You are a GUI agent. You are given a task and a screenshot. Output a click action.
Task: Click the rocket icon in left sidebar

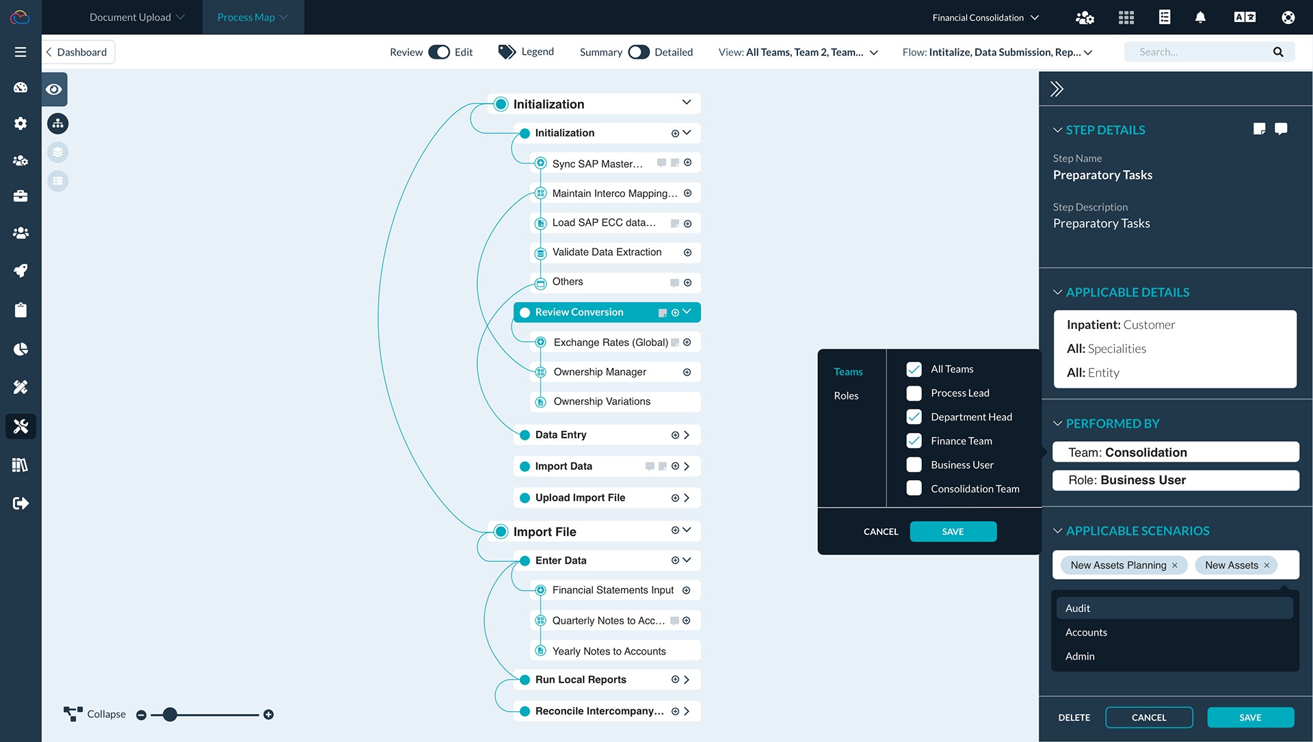coord(21,271)
